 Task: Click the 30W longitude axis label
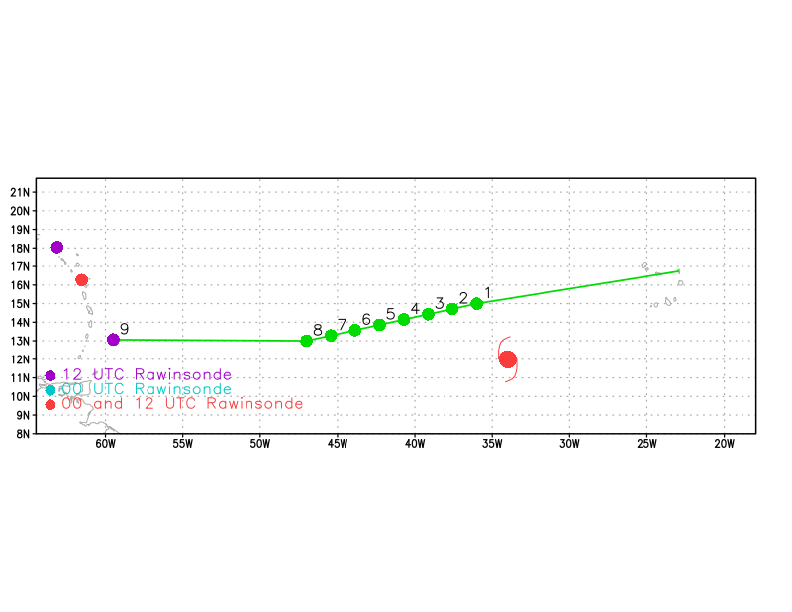click(x=570, y=444)
